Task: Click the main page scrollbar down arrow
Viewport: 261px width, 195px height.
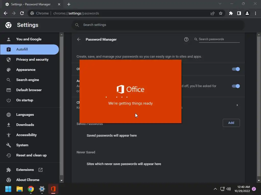Action: pyautogui.click(x=259, y=181)
